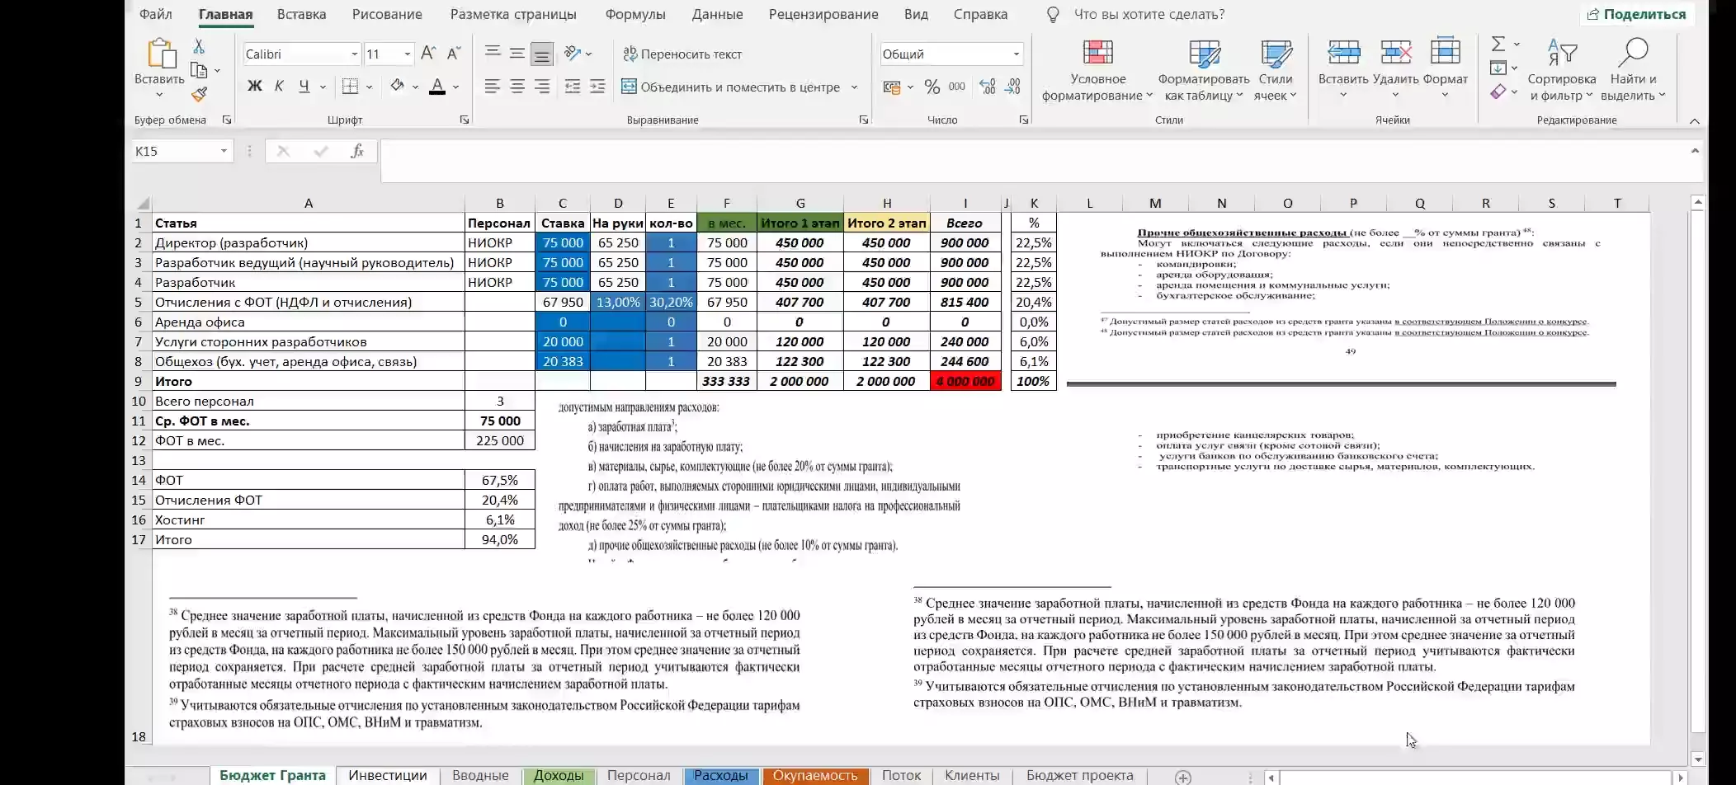This screenshot has width=1736, height=785.
Task: Toggle bold formatting (Ж)
Action: (x=255, y=87)
